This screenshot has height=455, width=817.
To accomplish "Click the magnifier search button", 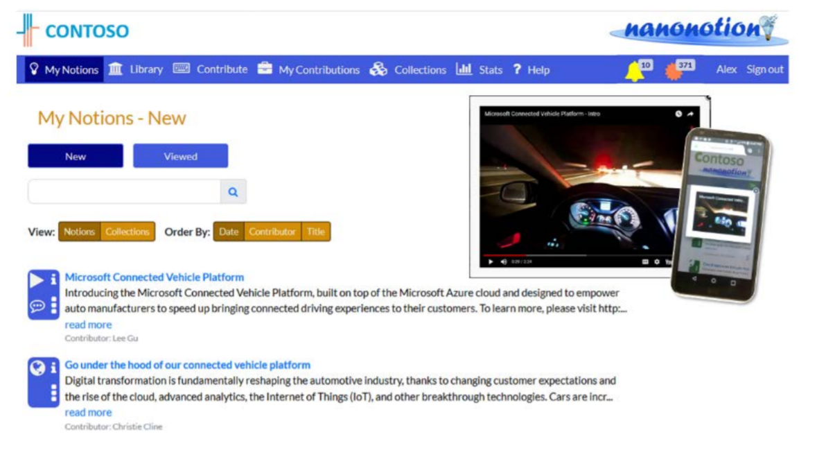I will (x=233, y=191).
